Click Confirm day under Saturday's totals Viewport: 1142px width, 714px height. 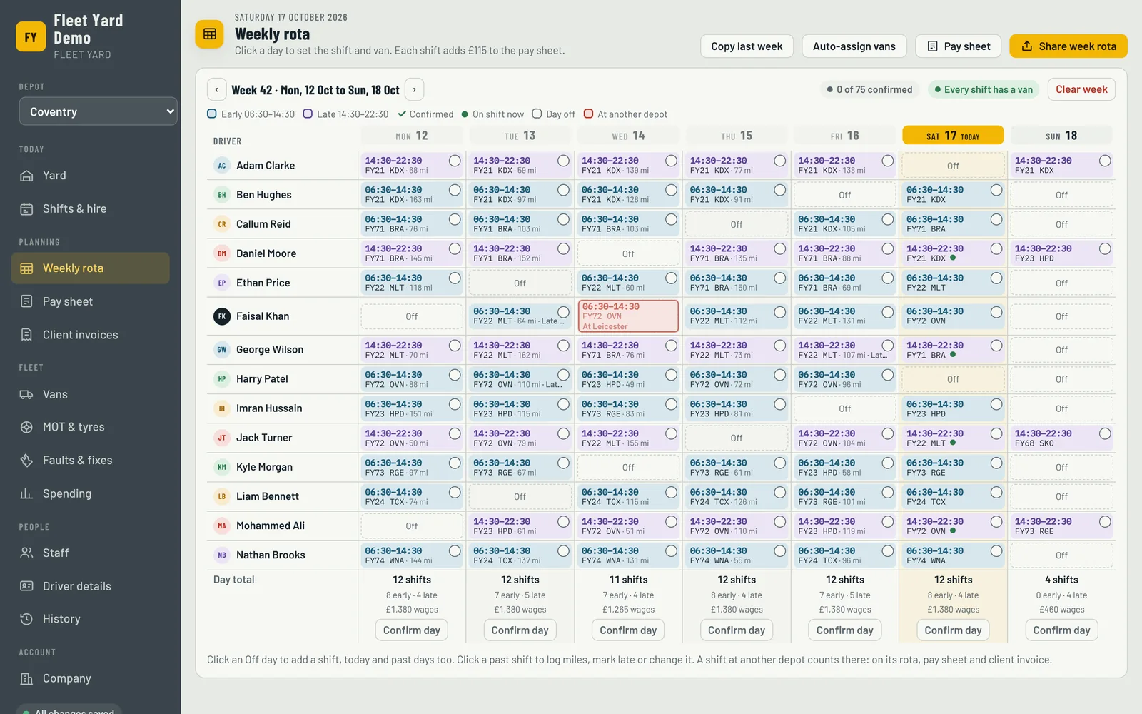953,630
